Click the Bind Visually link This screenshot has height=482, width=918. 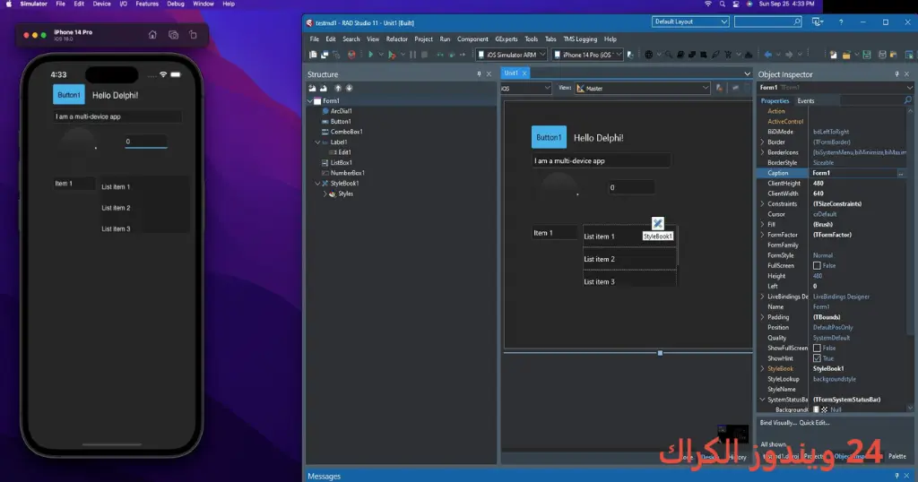pos(777,422)
